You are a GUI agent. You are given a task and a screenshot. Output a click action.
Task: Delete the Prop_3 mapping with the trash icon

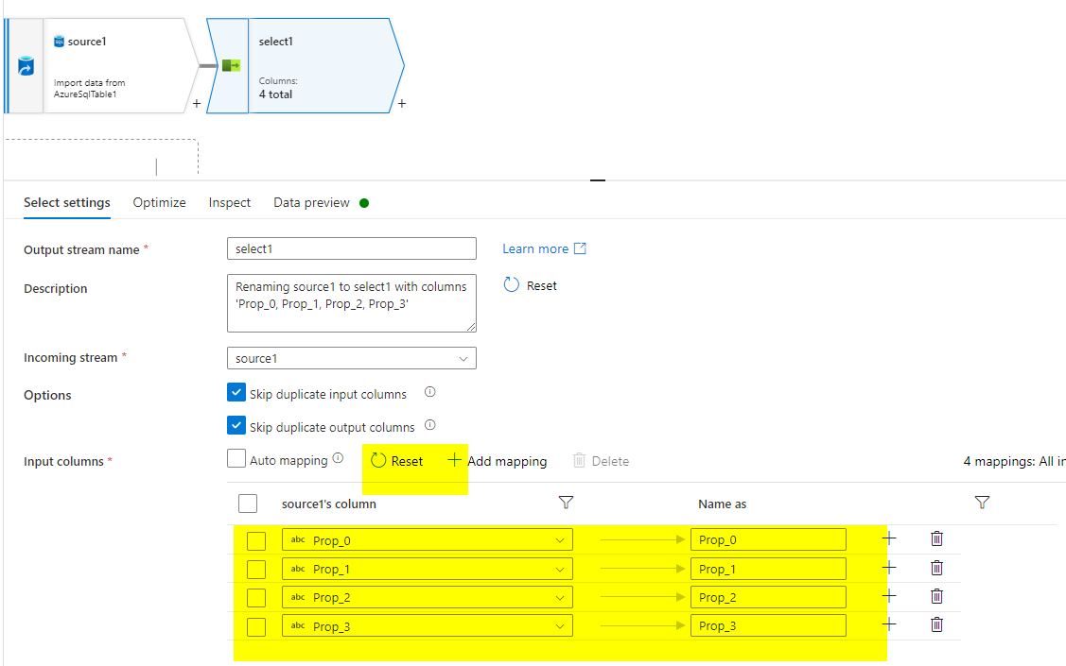(936, 624)
